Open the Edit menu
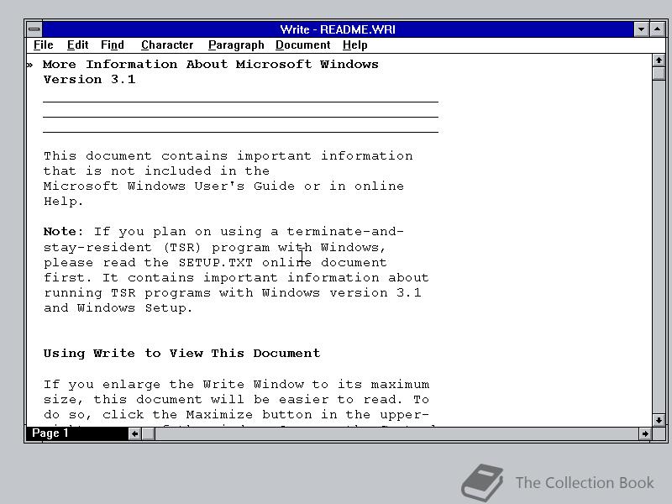Image resolution: width=672 pixels, height=504 pixels. coord(77,45)
